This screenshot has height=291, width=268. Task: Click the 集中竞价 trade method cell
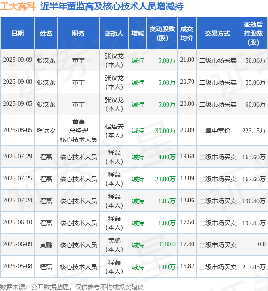(218, 131)
